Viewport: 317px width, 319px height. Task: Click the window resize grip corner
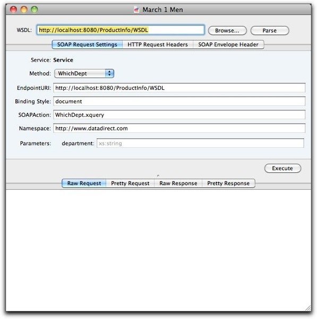(308, 308)
